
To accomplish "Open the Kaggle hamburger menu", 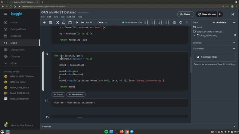I will 6,14.
